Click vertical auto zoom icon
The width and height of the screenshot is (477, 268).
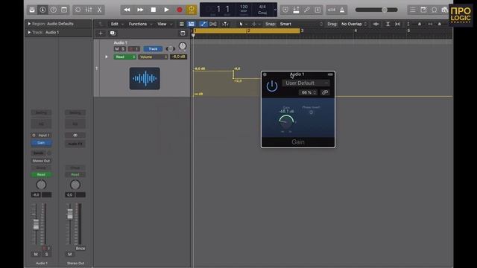pos(388,24)
